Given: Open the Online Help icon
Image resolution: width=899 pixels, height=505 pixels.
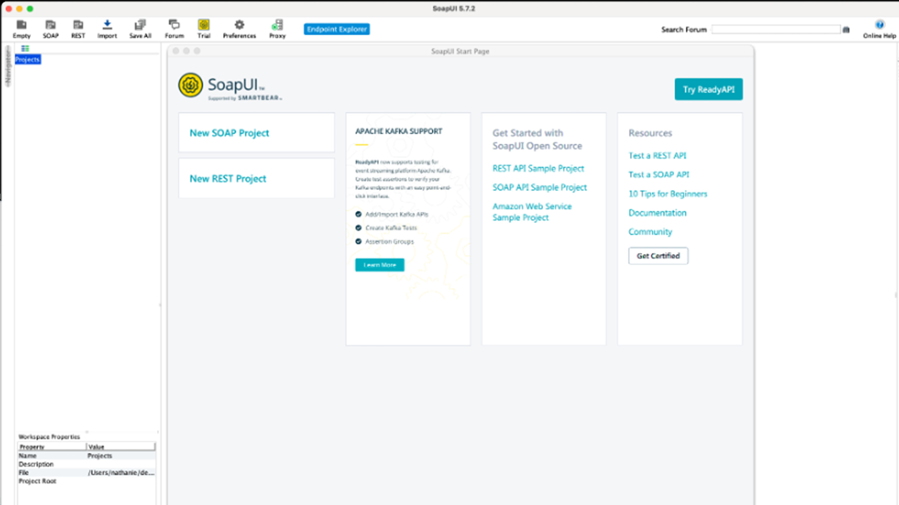Looking at the screenshot, I should (x=879, y=29).
